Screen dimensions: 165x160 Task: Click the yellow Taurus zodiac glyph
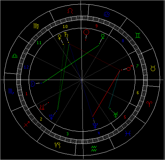[x=153, y=68]
